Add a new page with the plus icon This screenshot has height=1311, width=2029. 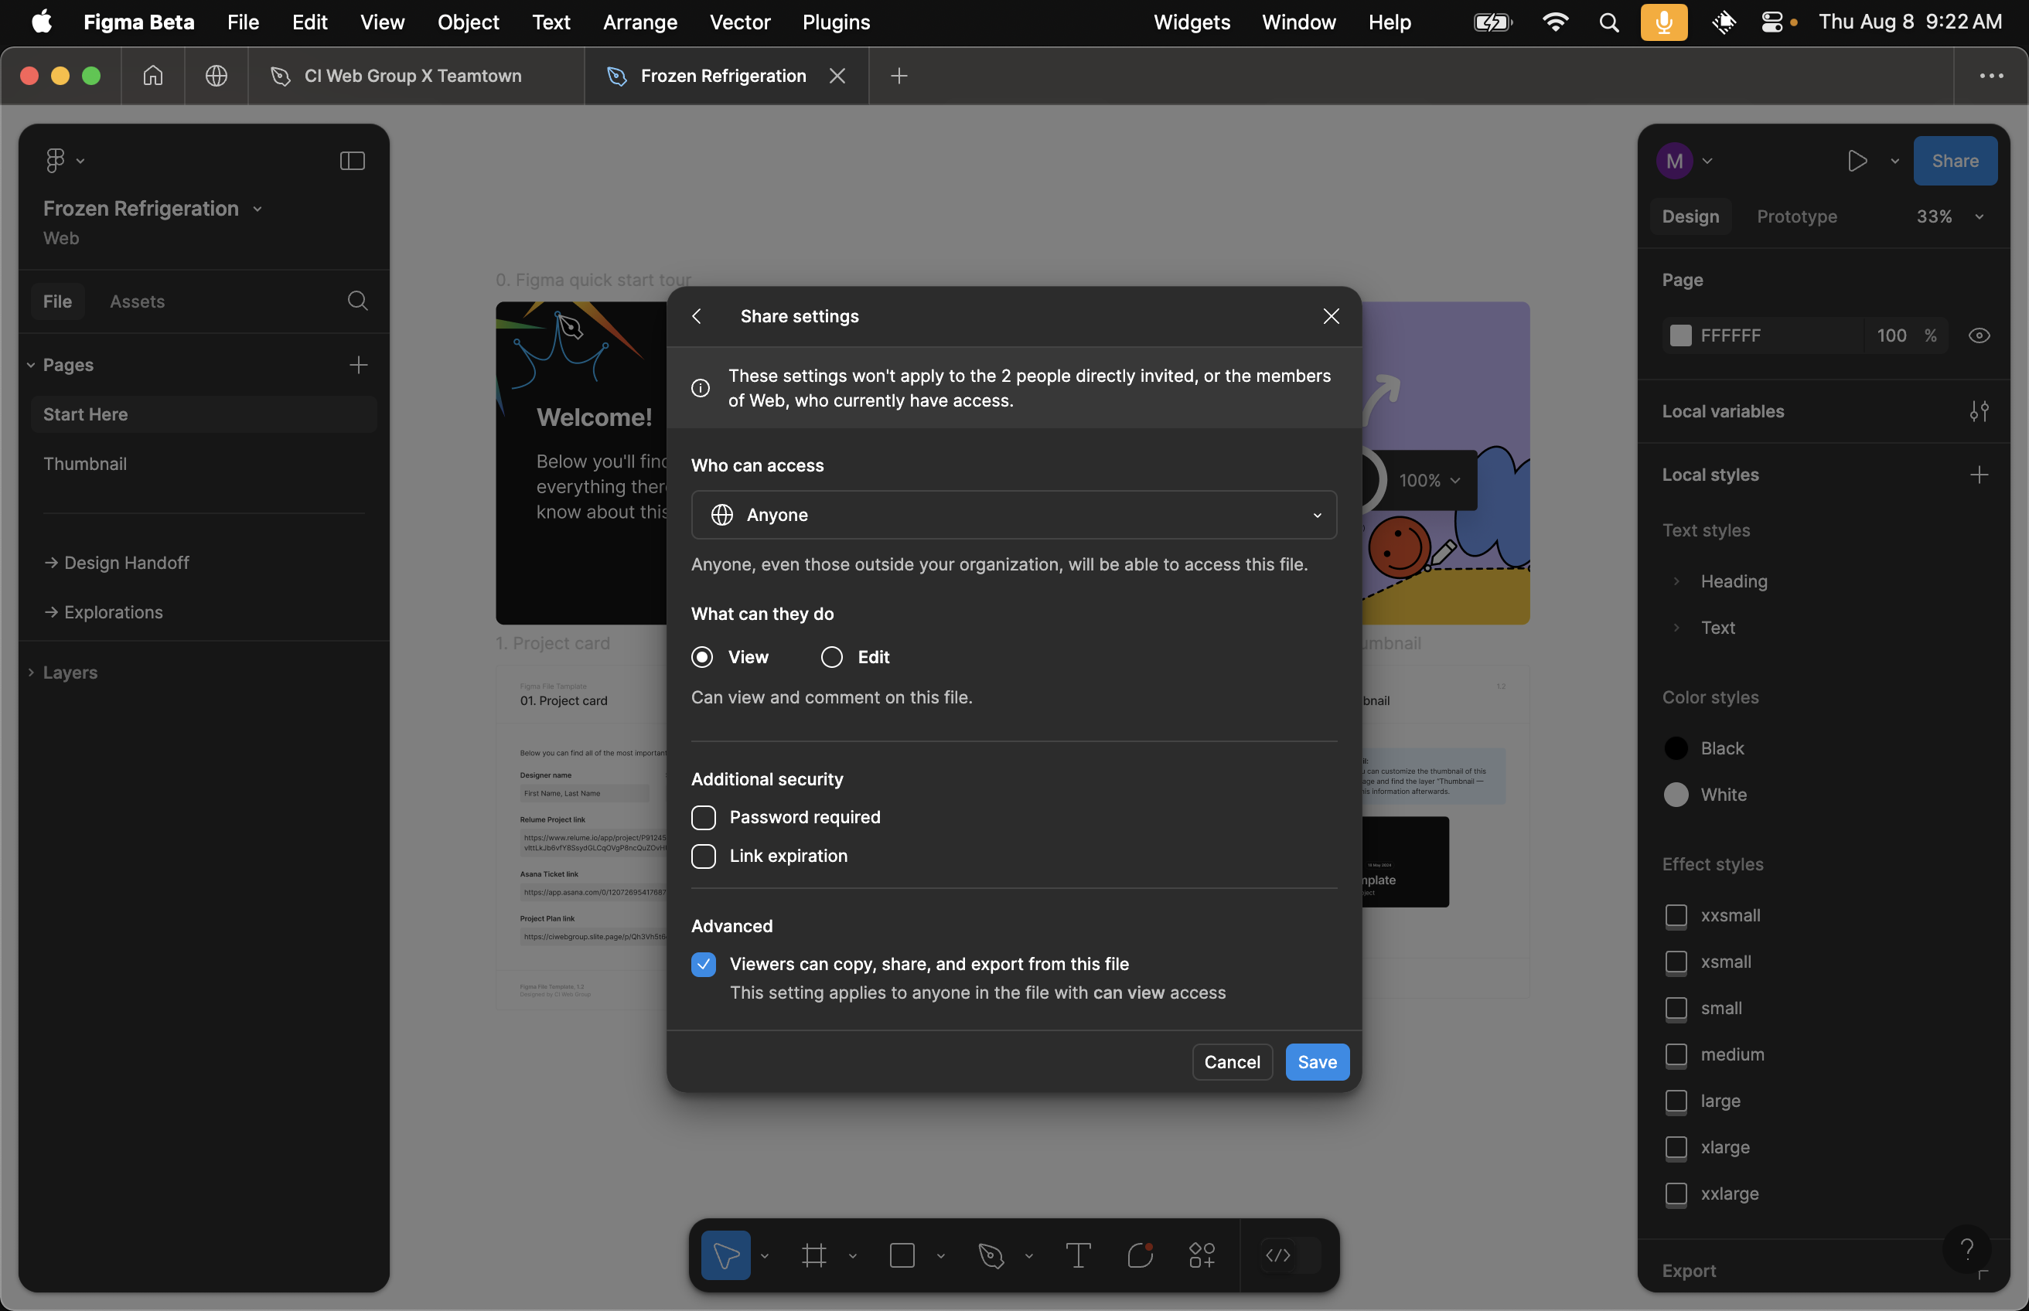point(359,364)
